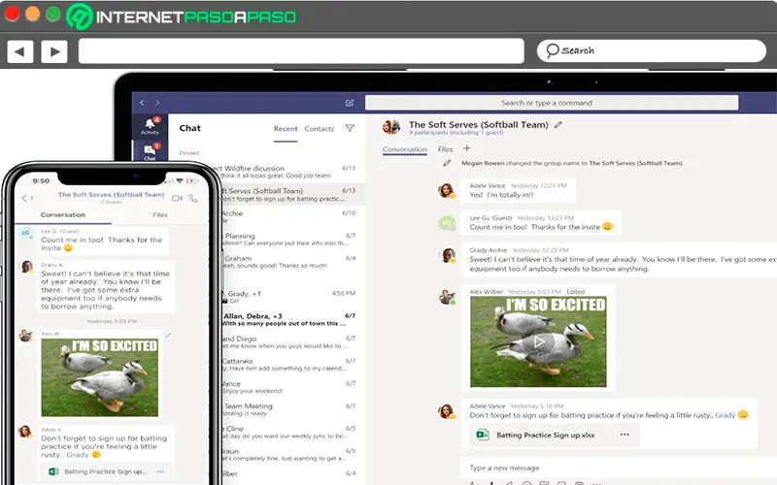Start a new chat with compose icon
The height and width of the screenshot is (485, 777).
(x=350, y=103)
